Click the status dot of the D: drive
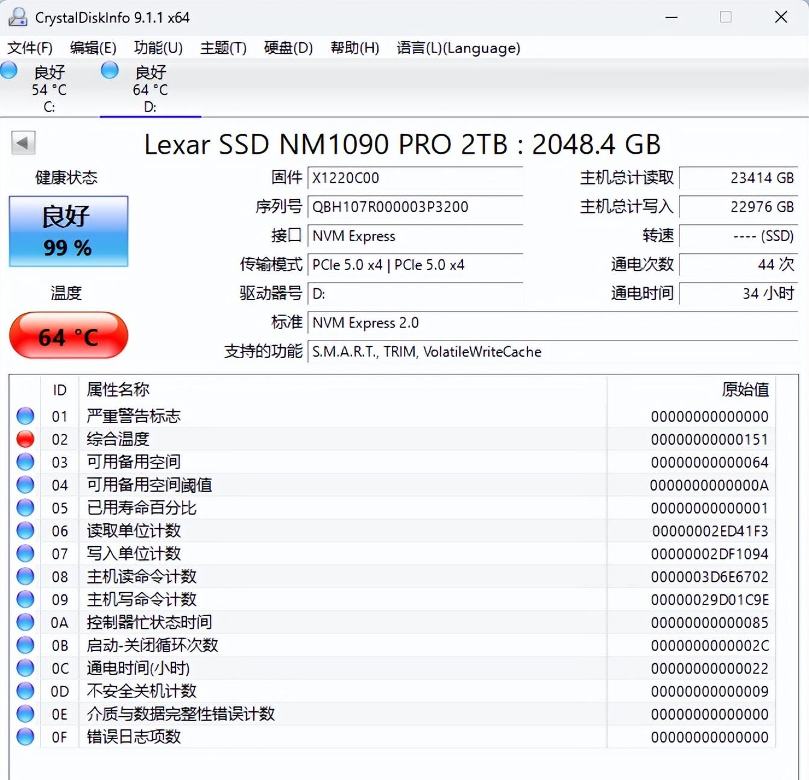 tap(110, 71)
